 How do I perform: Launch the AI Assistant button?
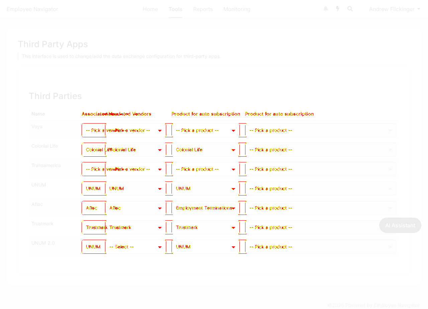pos(400,225)
